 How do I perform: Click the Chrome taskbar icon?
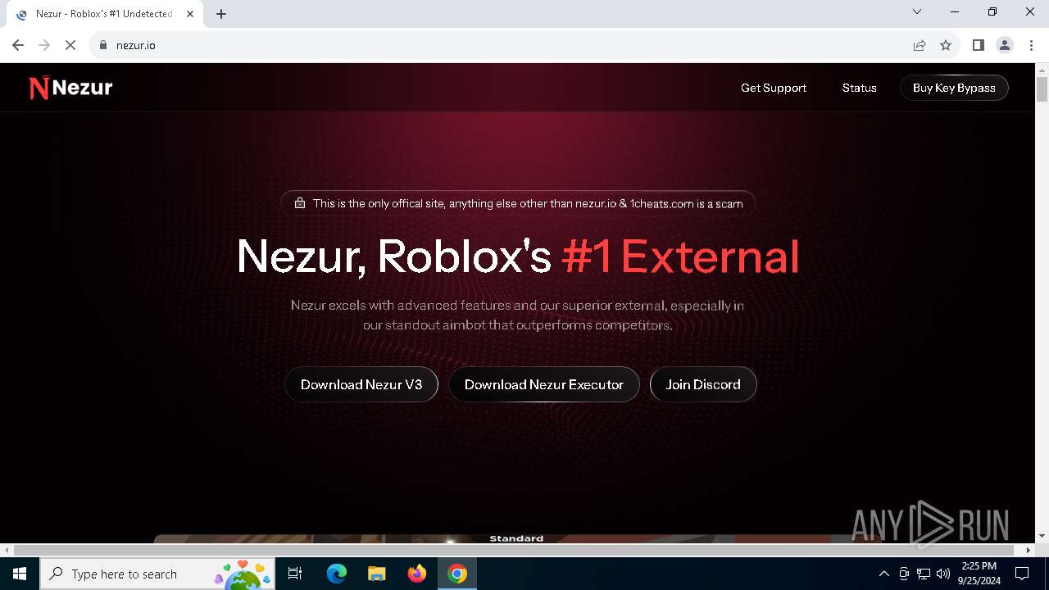(x=457, y=574)
